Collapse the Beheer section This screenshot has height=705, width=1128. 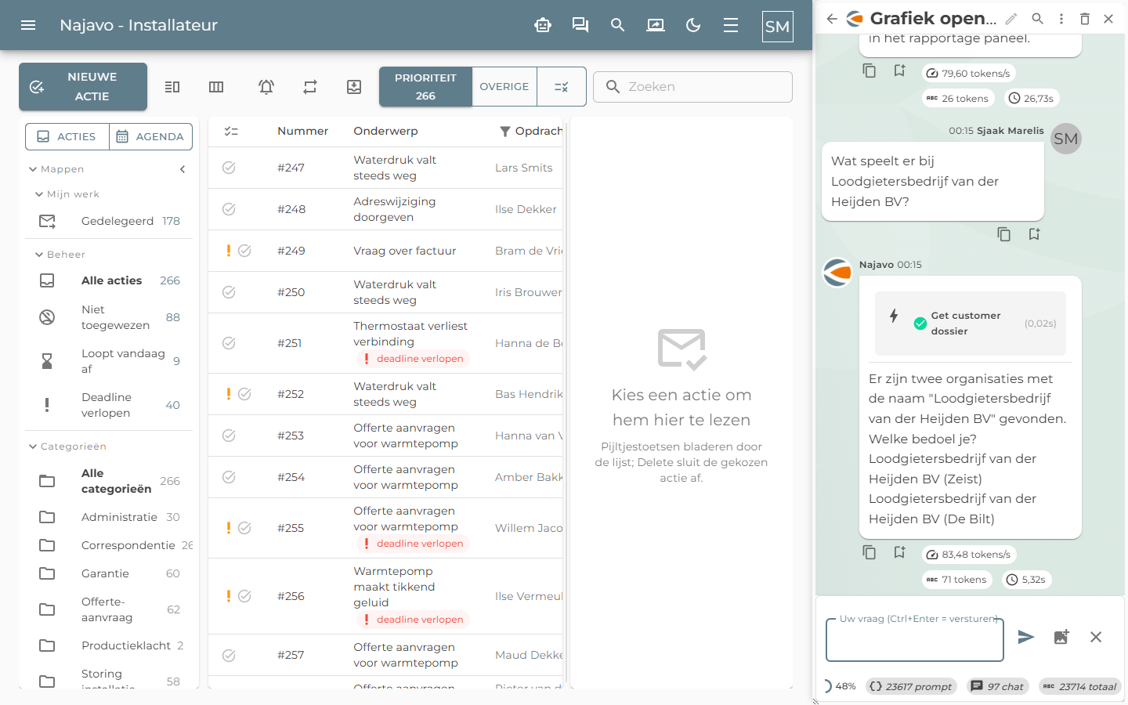pyautogui.click(x=60, y=255)
